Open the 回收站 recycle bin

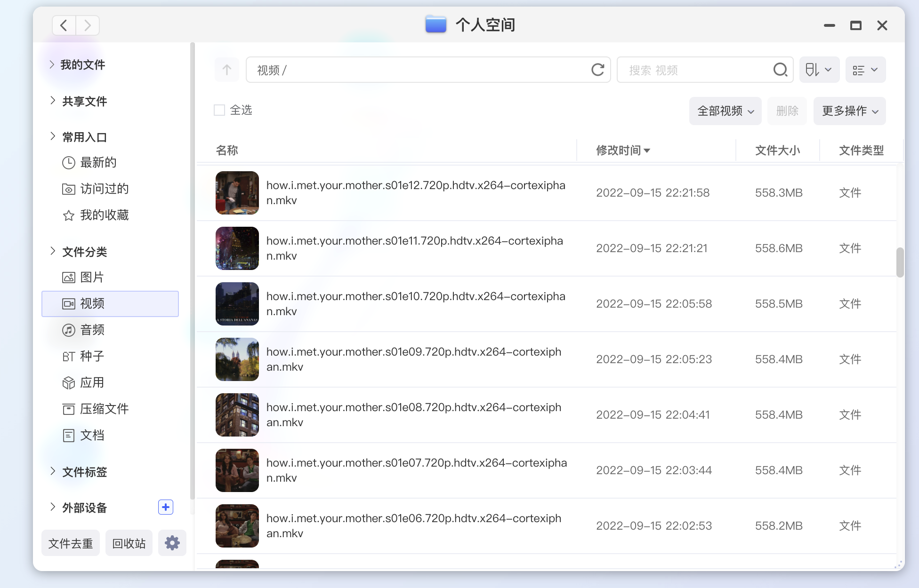click(x=129, y=543)
